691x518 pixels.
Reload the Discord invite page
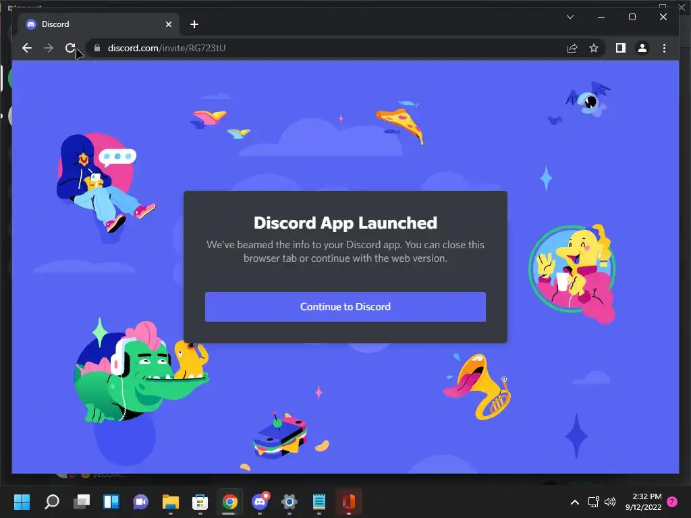click(x=70, y=48)
